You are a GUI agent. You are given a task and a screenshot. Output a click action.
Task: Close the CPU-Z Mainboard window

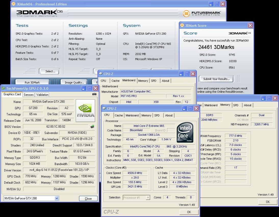point(193,74)
